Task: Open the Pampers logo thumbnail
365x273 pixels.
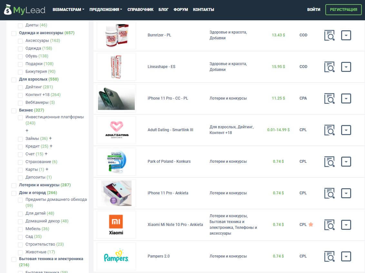Action: [116, 257]
